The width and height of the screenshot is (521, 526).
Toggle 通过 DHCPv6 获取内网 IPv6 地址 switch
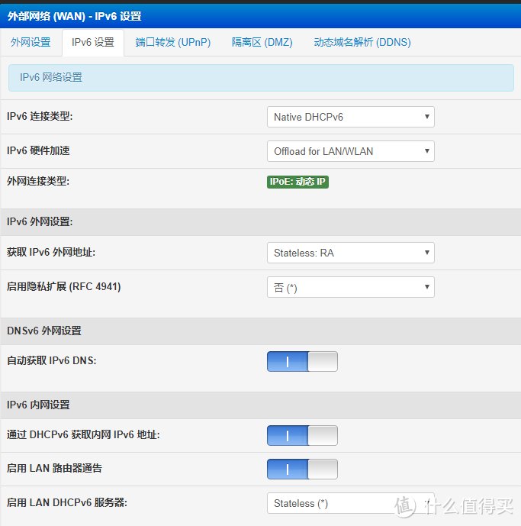point(302,435)
